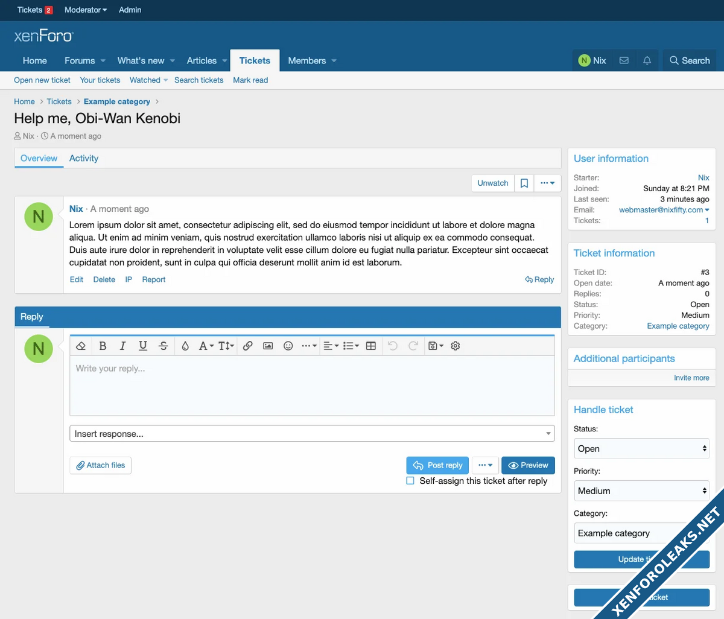This screenshot has width=724, height=619.
Task: Open the Priority dropdown showing Medium
Action: (x=641, y=491)
